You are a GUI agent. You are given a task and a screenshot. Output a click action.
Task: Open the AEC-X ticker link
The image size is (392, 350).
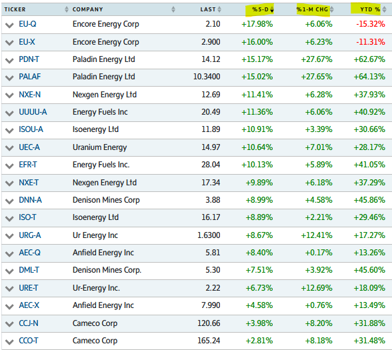29,305
